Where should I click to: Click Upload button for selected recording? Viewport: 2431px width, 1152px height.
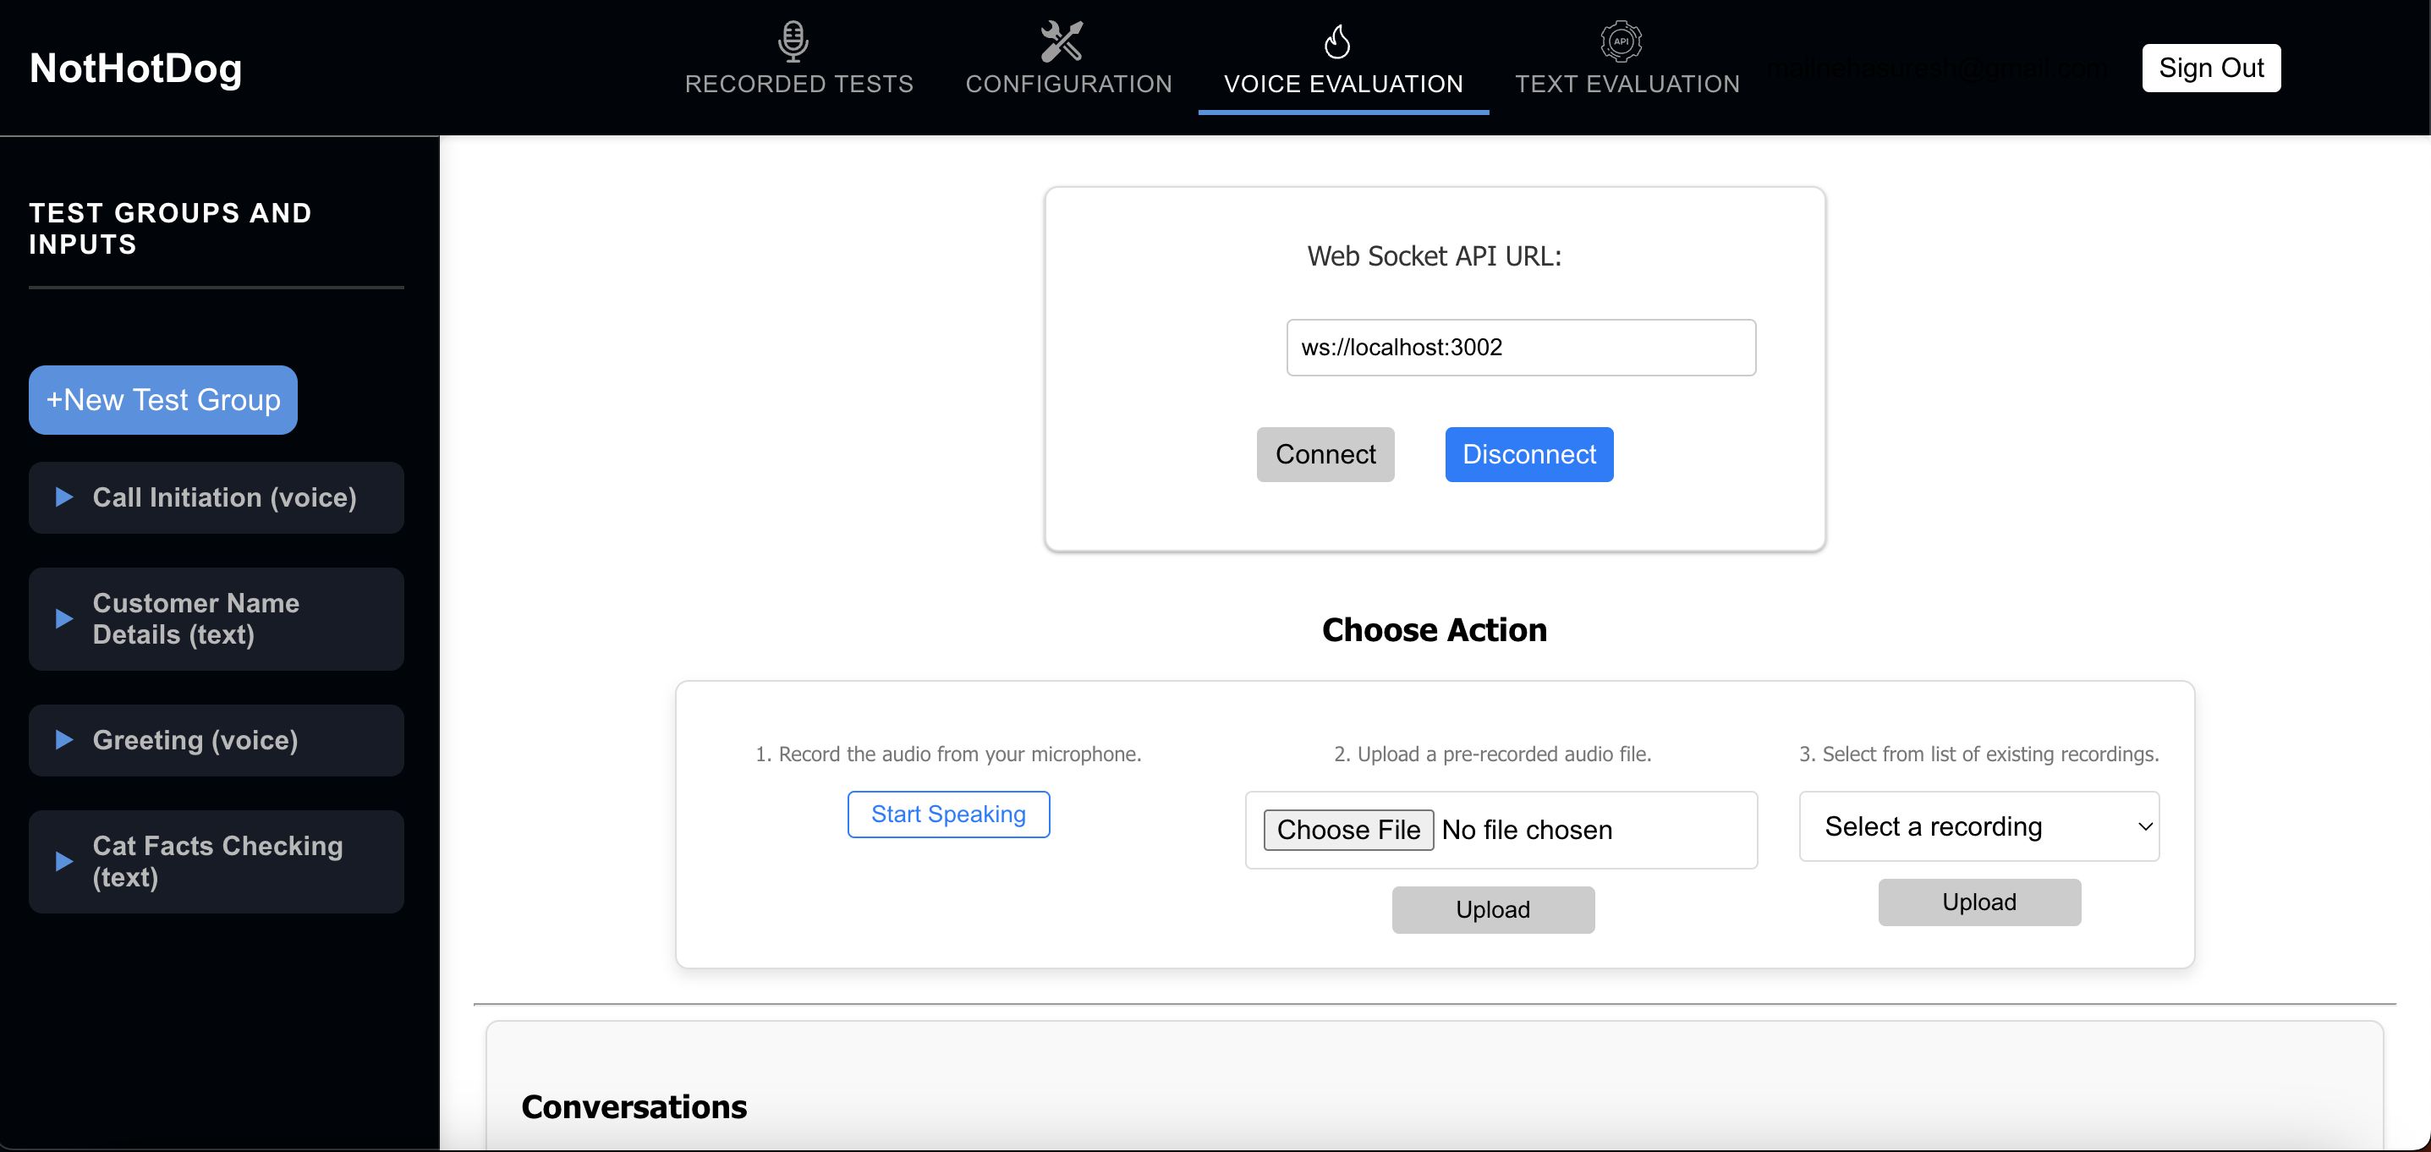click(1981, 902)
